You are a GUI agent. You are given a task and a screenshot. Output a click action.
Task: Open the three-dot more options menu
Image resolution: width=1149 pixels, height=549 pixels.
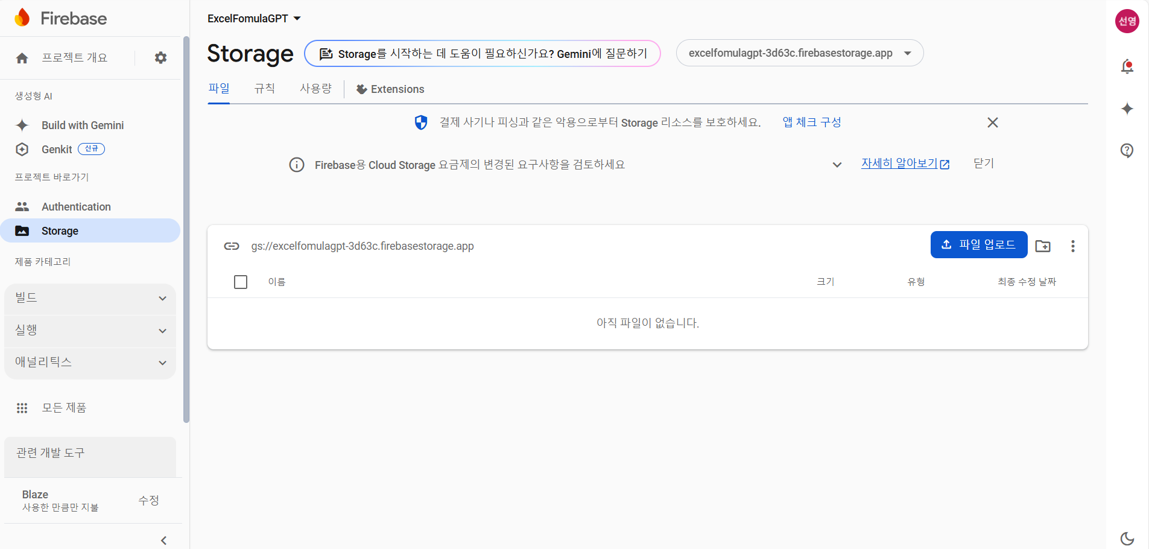click(1073, 246)
